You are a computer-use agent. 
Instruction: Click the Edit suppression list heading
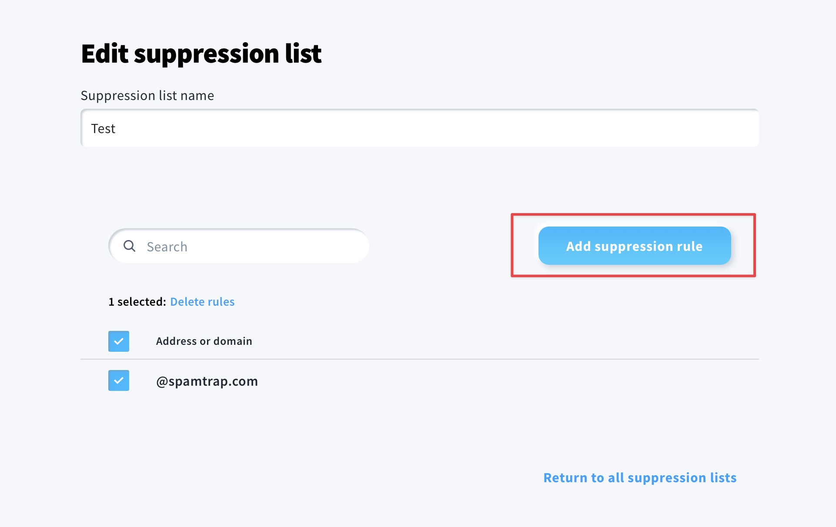201,54
